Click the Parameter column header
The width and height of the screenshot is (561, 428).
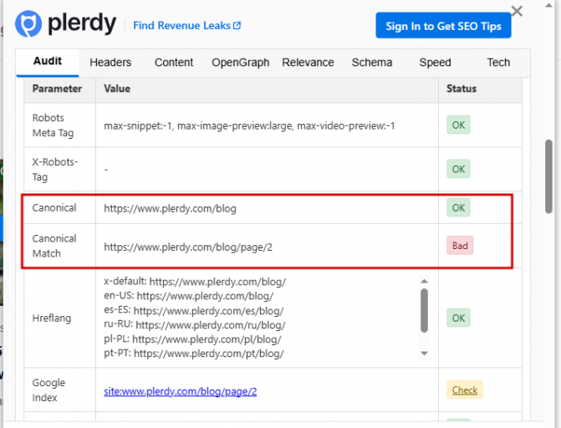pos(57,89)
